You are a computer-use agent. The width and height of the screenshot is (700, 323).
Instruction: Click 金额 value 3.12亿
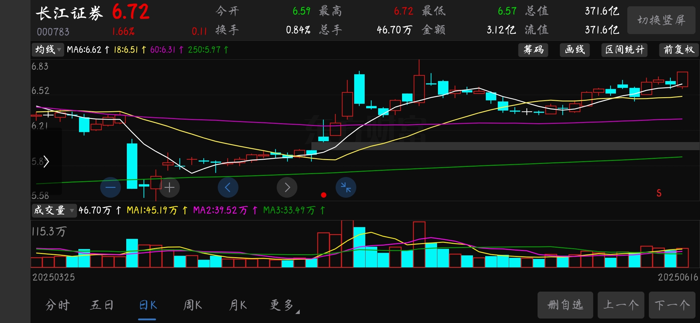click(501, 30)
